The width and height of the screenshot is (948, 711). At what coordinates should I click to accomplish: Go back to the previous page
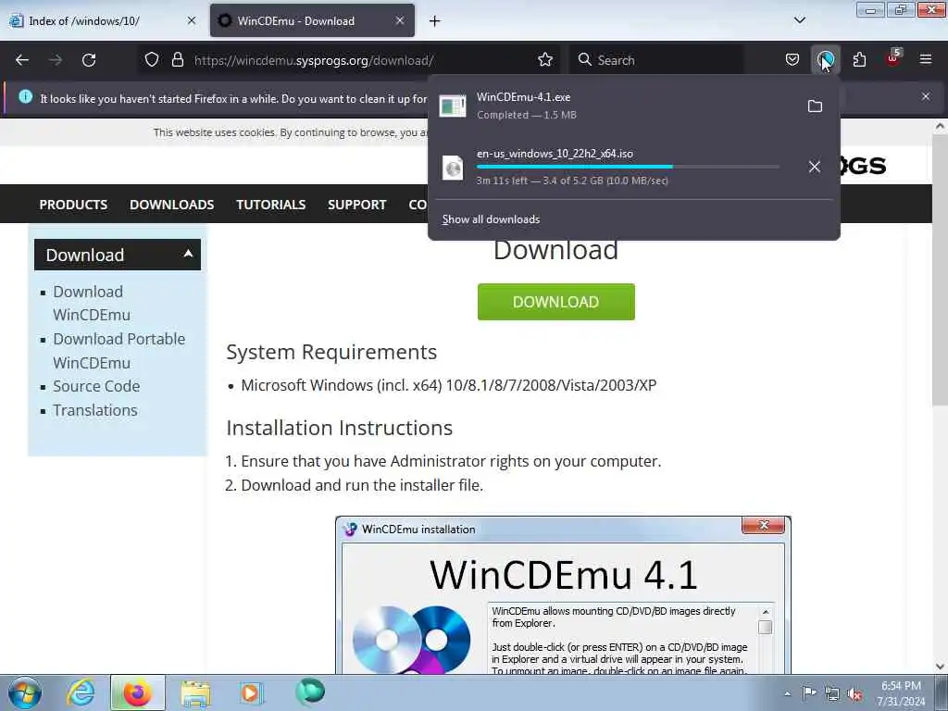[22, 60]
